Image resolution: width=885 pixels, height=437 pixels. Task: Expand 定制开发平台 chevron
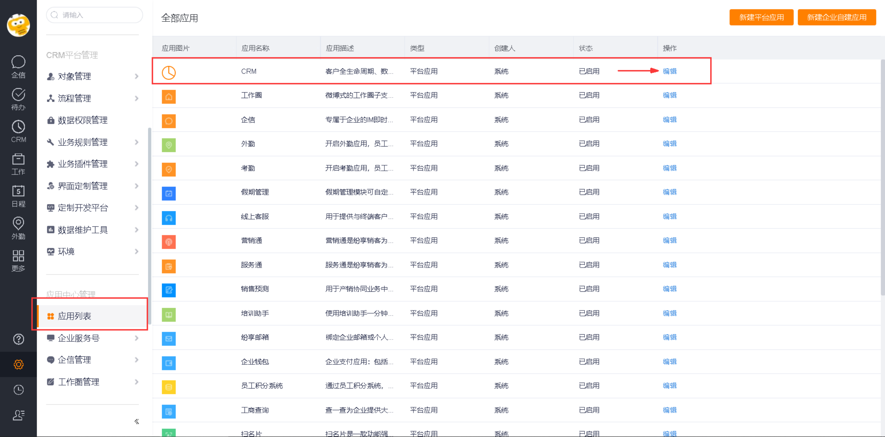137,208
